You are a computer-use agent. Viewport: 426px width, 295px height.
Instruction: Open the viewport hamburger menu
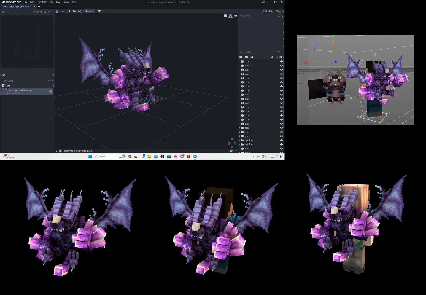pyautogui.click(x=236, y=16)
